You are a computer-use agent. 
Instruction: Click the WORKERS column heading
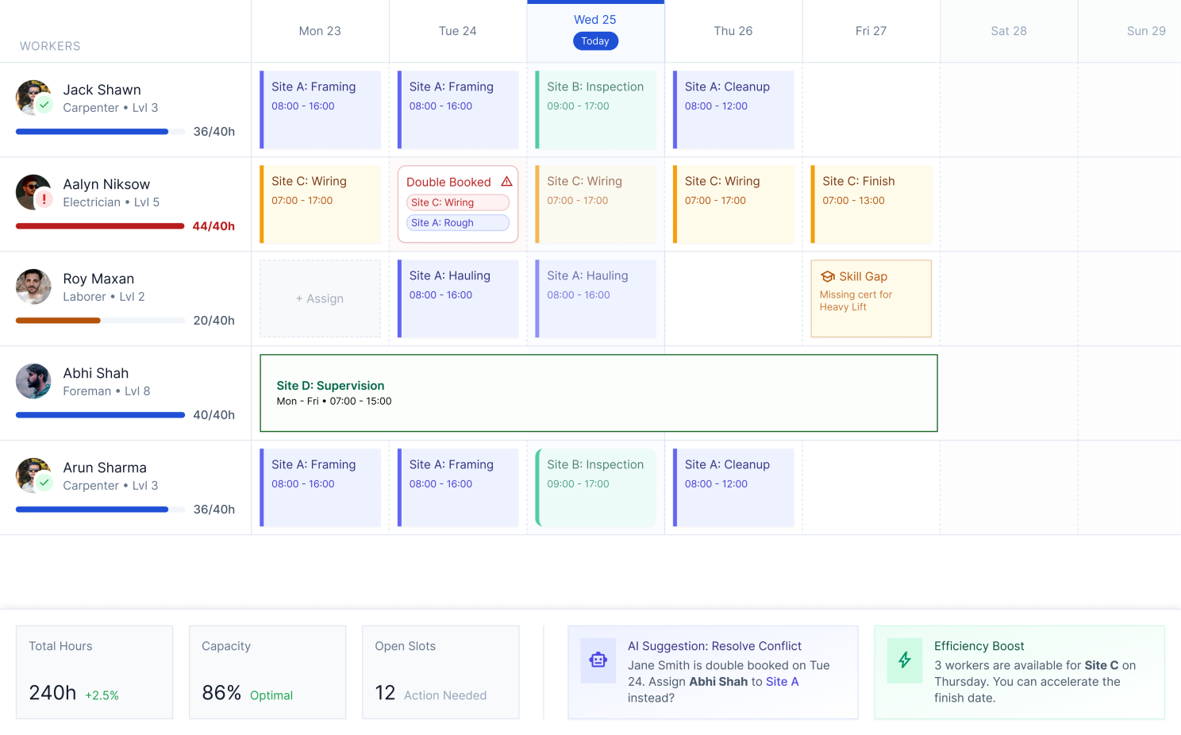pyautogui.click(x=50, y=46)
